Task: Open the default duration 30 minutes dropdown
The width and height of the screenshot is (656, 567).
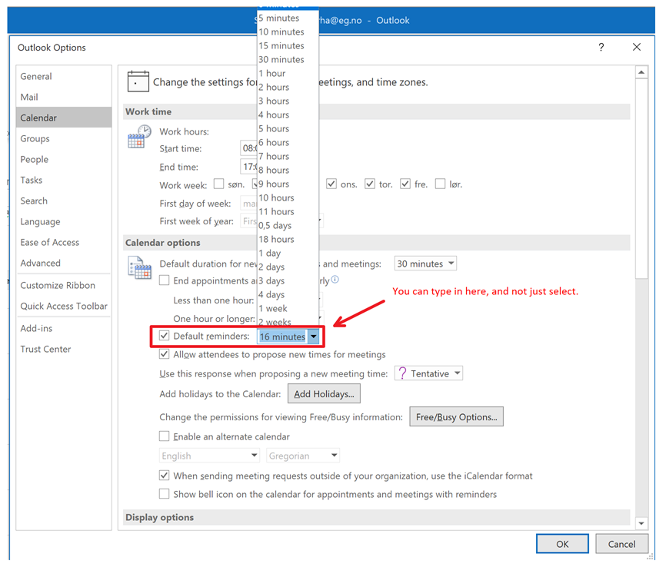Action: (425, 264)
